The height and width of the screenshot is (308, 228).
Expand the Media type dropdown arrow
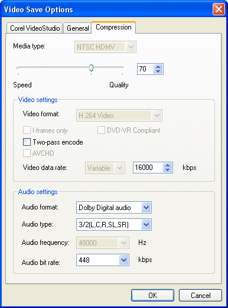click(x=131, y=47)
